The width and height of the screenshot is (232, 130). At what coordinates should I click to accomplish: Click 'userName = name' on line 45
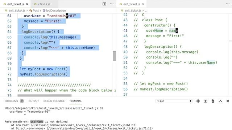[162, 31]
